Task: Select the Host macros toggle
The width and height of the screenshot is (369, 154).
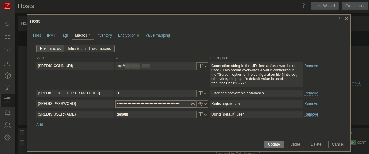Action: click(x=51, y=49)
